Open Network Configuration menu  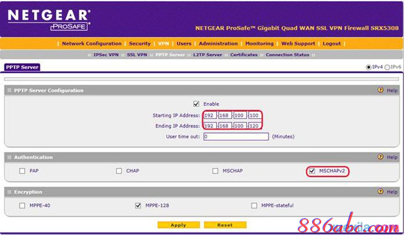tap(92, 44)
